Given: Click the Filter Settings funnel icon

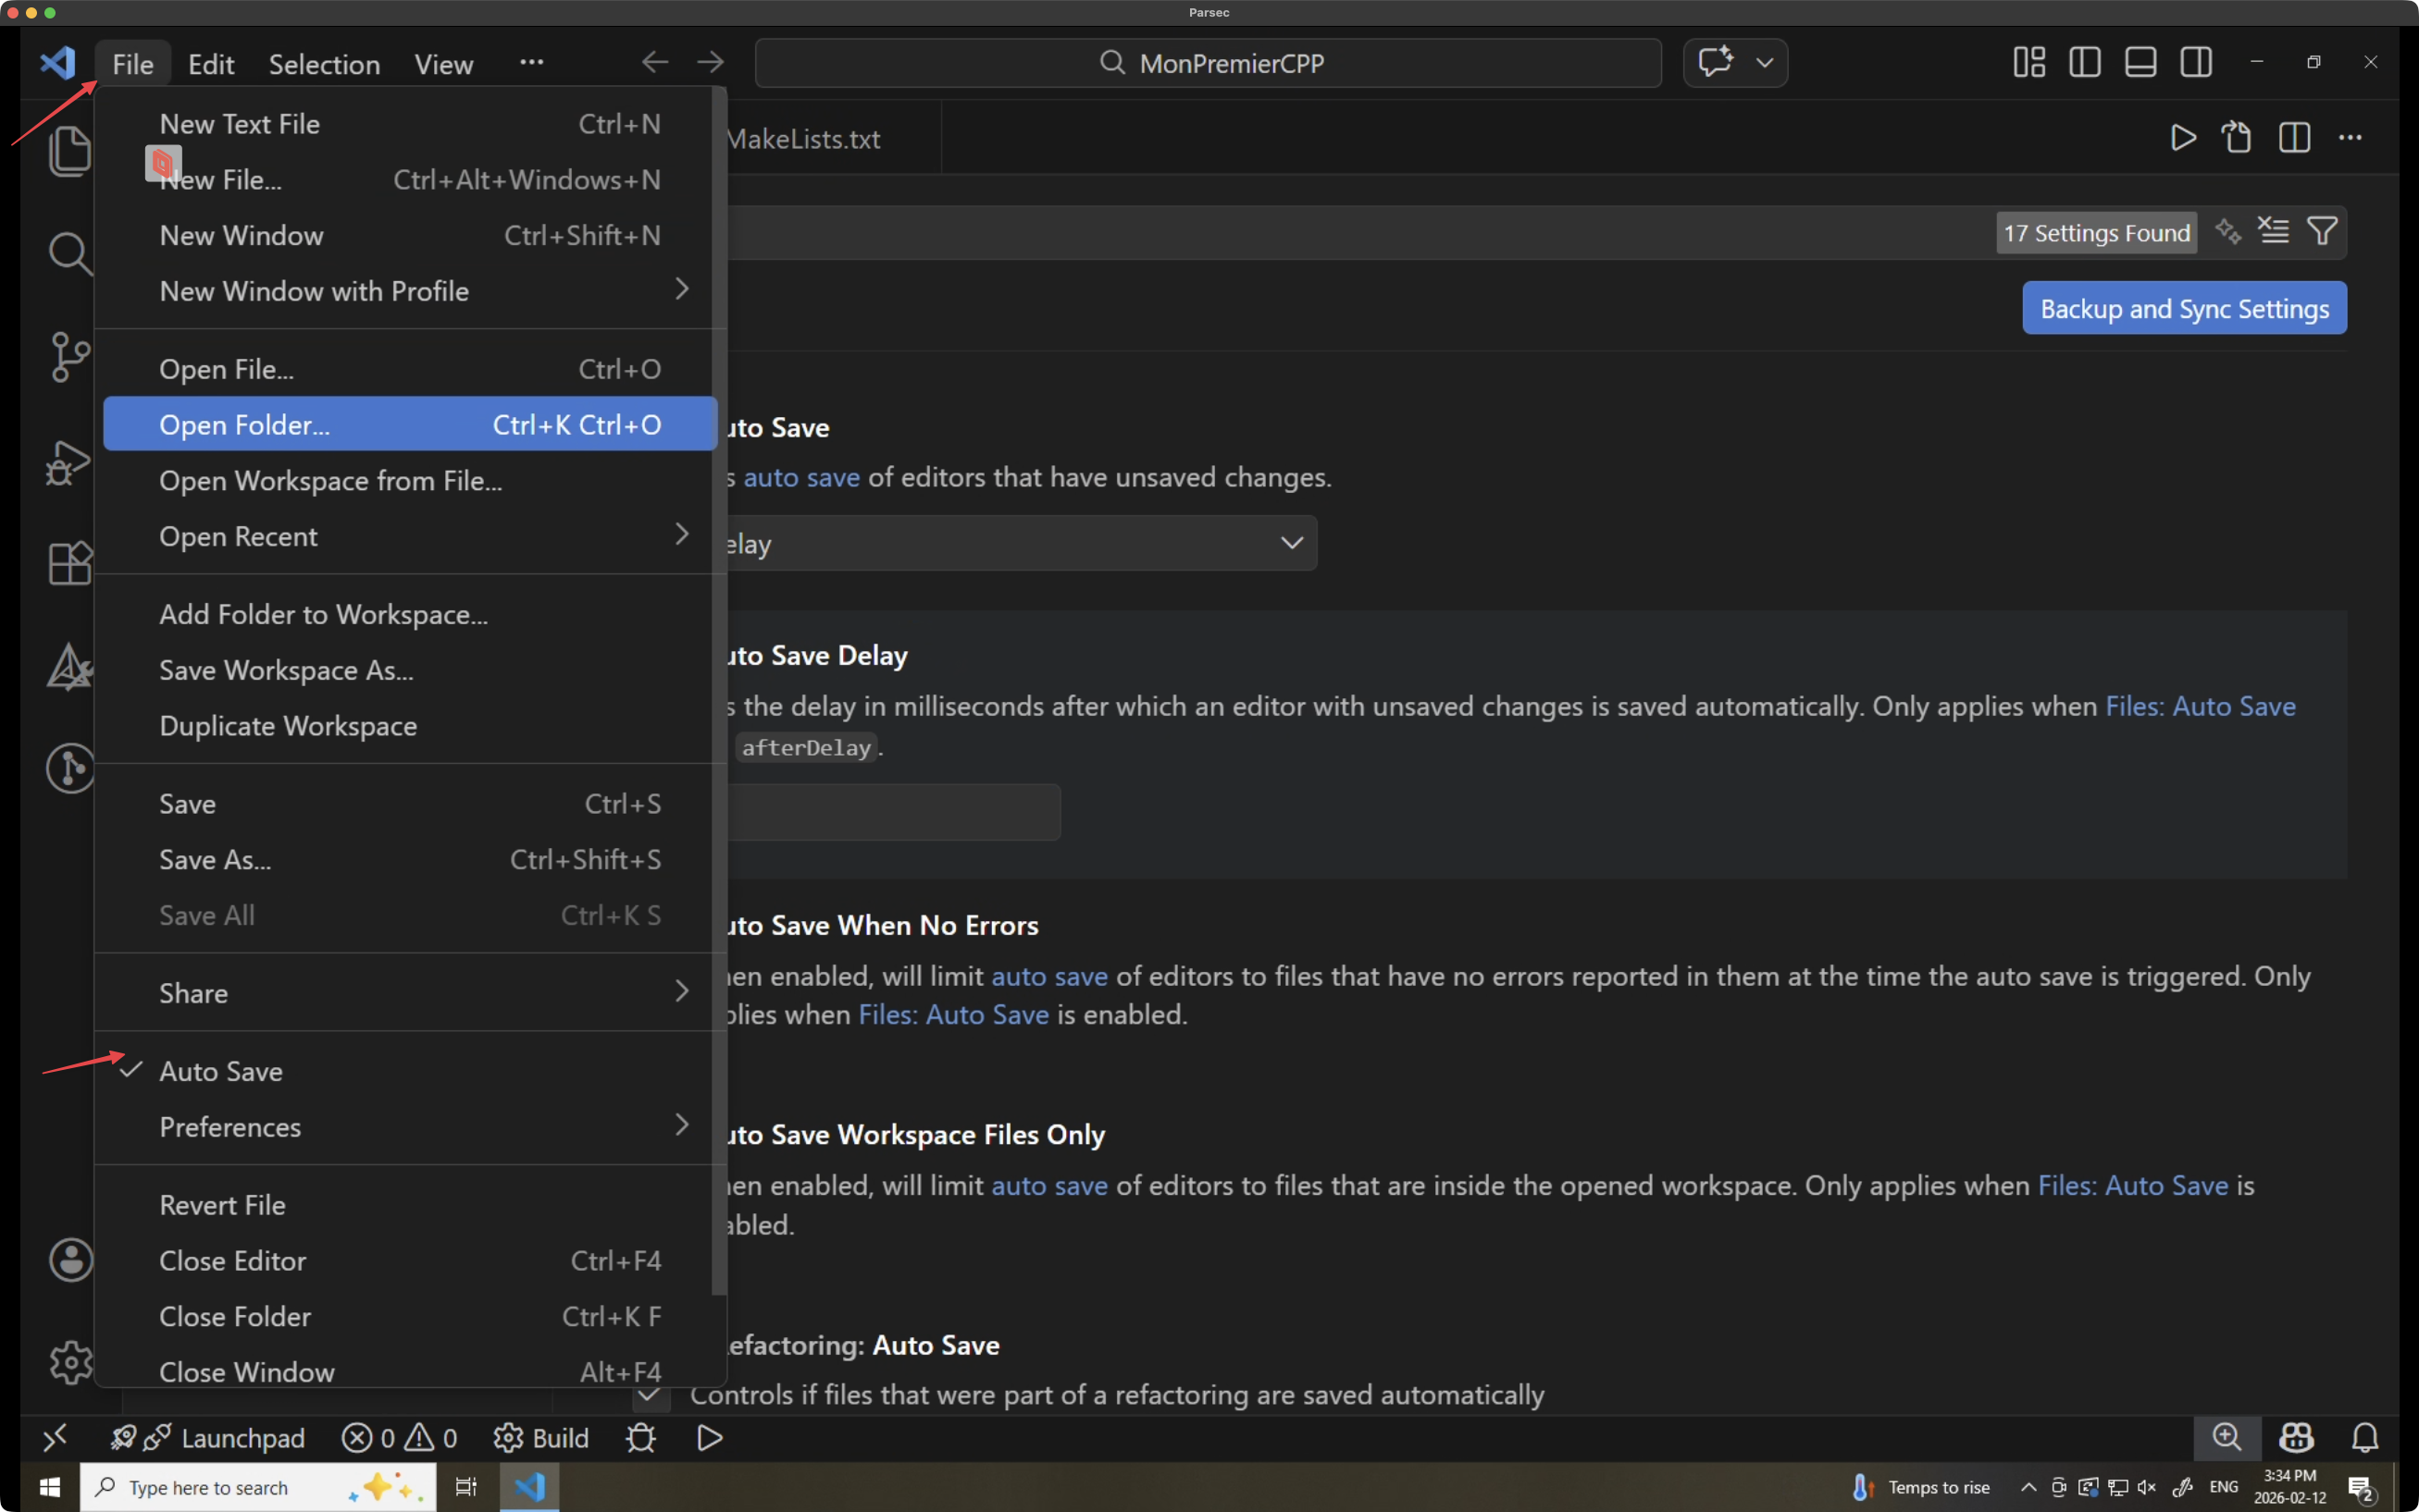Looking at the screenshot, I should (2322, 231).
